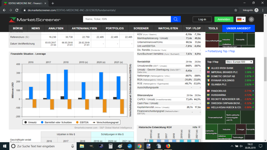
Task: Click the Technologie heatmap tile
Action: click(238, 137)
